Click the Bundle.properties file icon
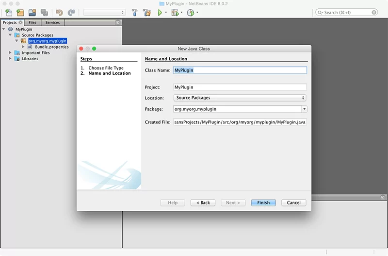This screenshot has width=388, height=256. tap(30, 47)
